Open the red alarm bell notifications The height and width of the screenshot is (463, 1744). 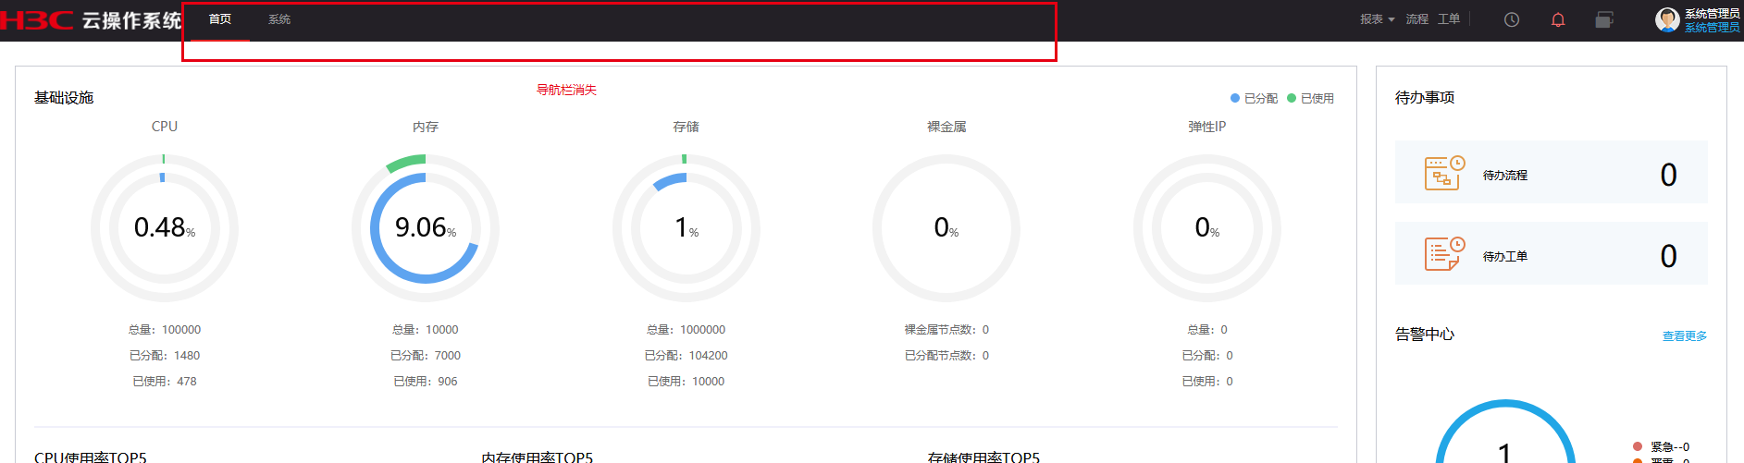click(1558, 19)
